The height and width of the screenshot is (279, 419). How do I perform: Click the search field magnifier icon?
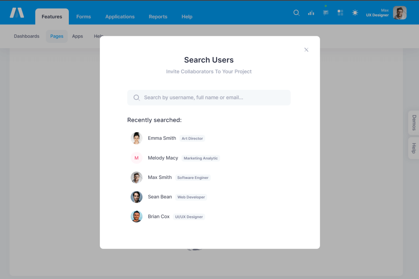(x=137, y=98)
